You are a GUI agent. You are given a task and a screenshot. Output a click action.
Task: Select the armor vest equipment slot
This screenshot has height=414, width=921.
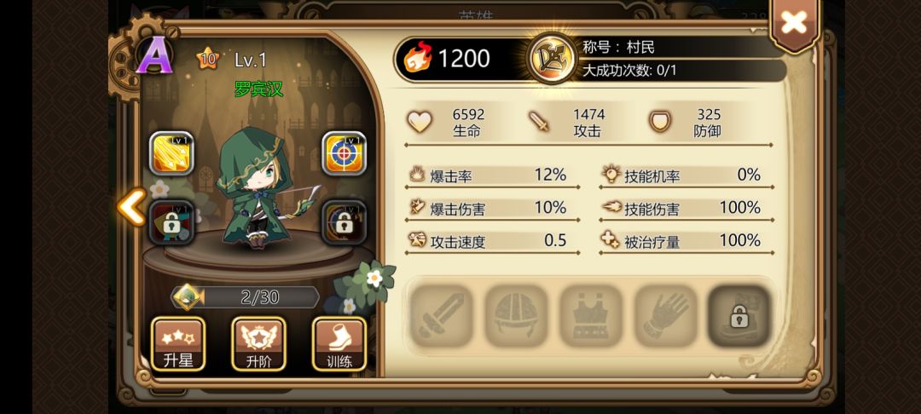pos(590,315)
